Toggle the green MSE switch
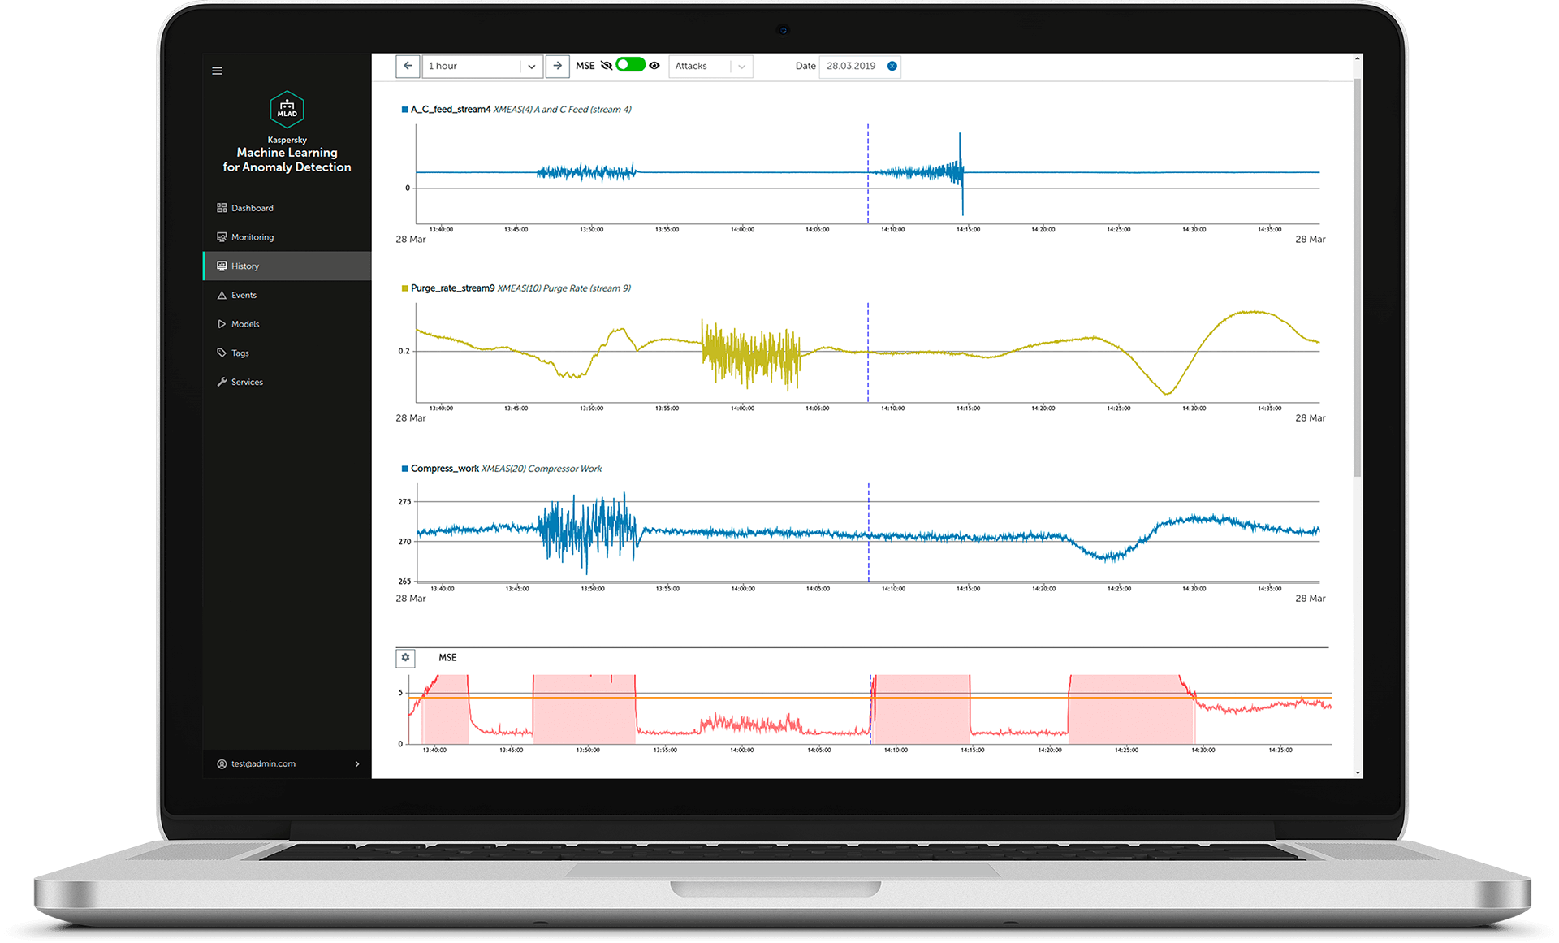 [630, 65]
